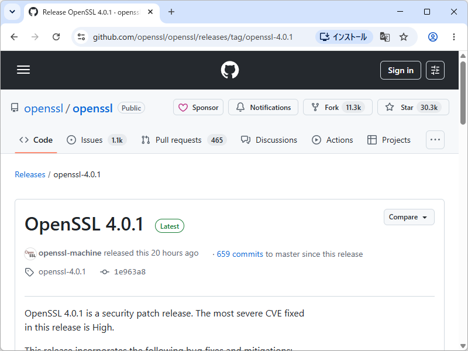Expand additional repository tabs ellipsis menu
468x351 pixels.
[435, 140]
